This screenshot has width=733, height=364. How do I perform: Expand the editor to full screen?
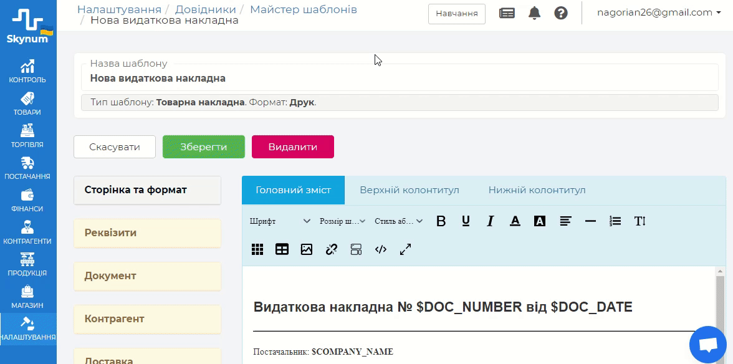coord(405,249)
